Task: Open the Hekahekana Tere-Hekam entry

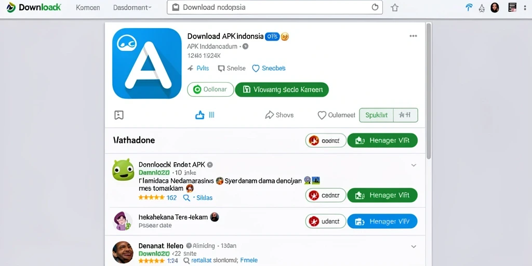Action: [174, 217]
